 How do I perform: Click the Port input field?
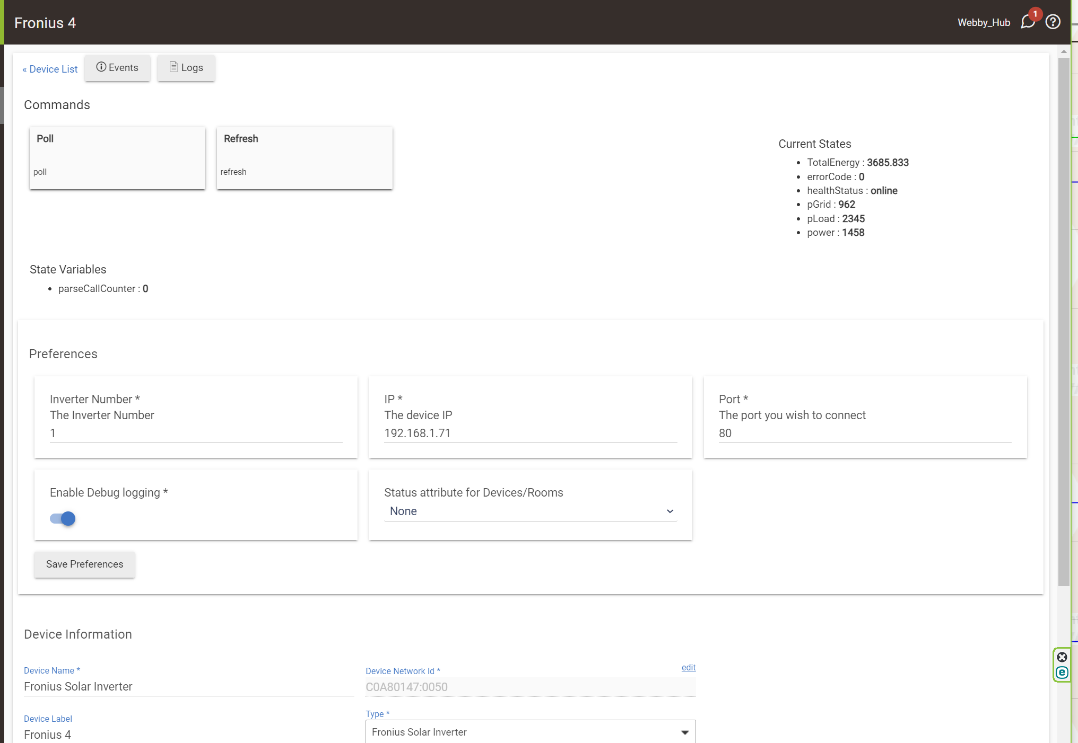pyautogui.click(x=865, y=433)
